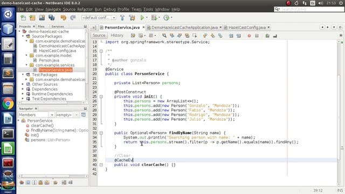The height and width of the screenshot is (194, 345).
Task: Click the Debug Project toolbar icon
Action: click(154, 18)
